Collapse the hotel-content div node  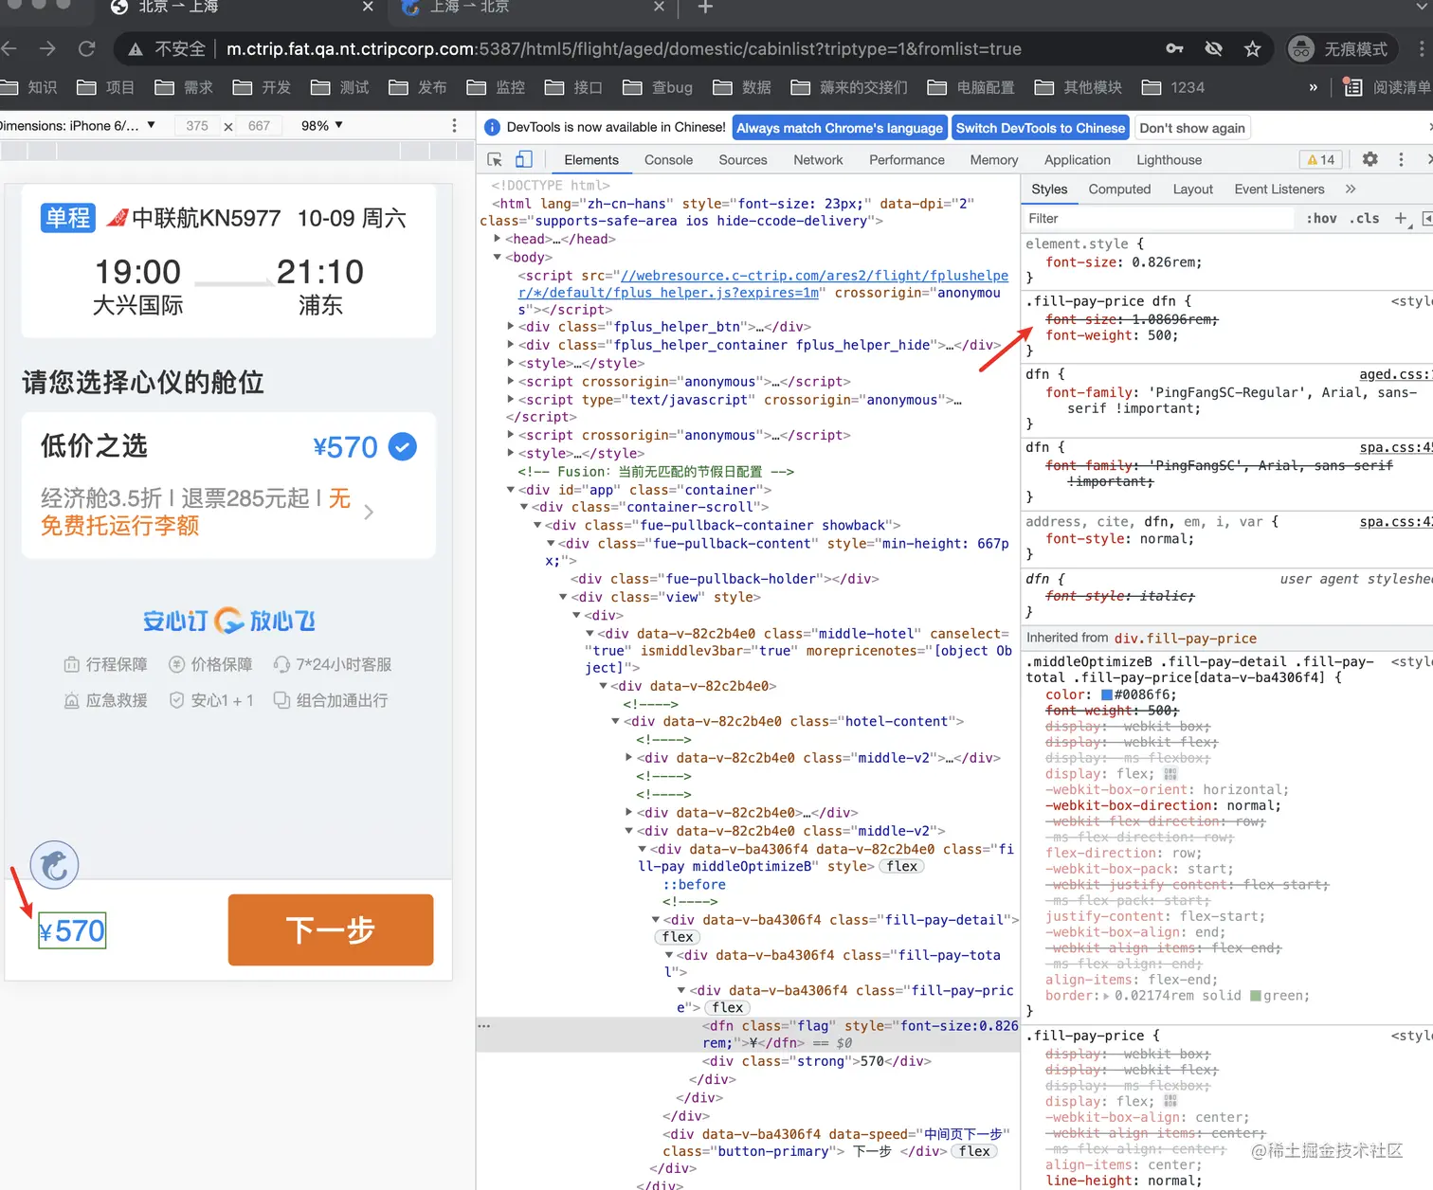tap(615, 721)
